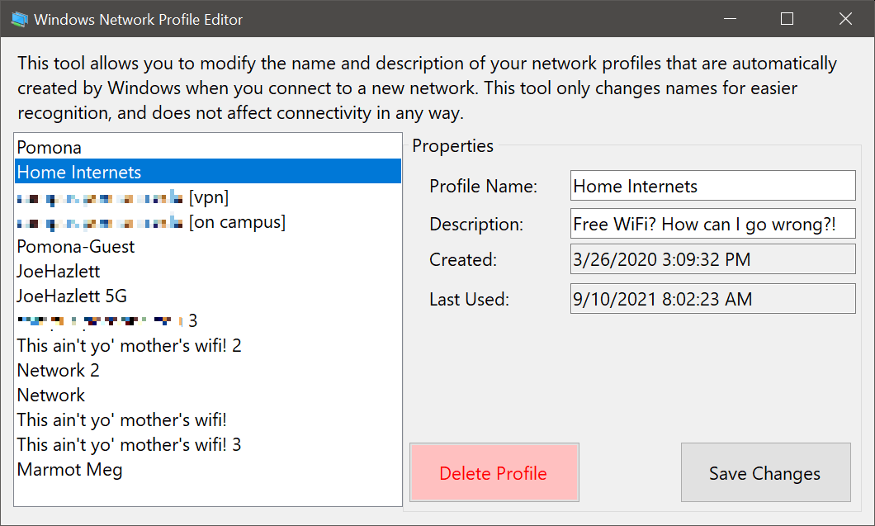This screenshot has height=526, width=875.
Task: Select the Pomona-Guest profile
Action: coord(76,247)
